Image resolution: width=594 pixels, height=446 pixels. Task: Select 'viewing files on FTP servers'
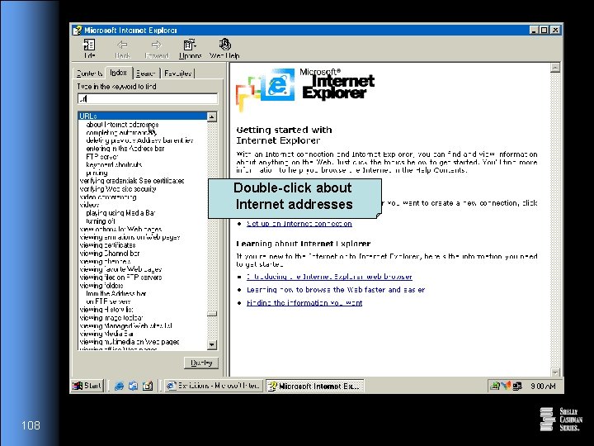(120, 278)
